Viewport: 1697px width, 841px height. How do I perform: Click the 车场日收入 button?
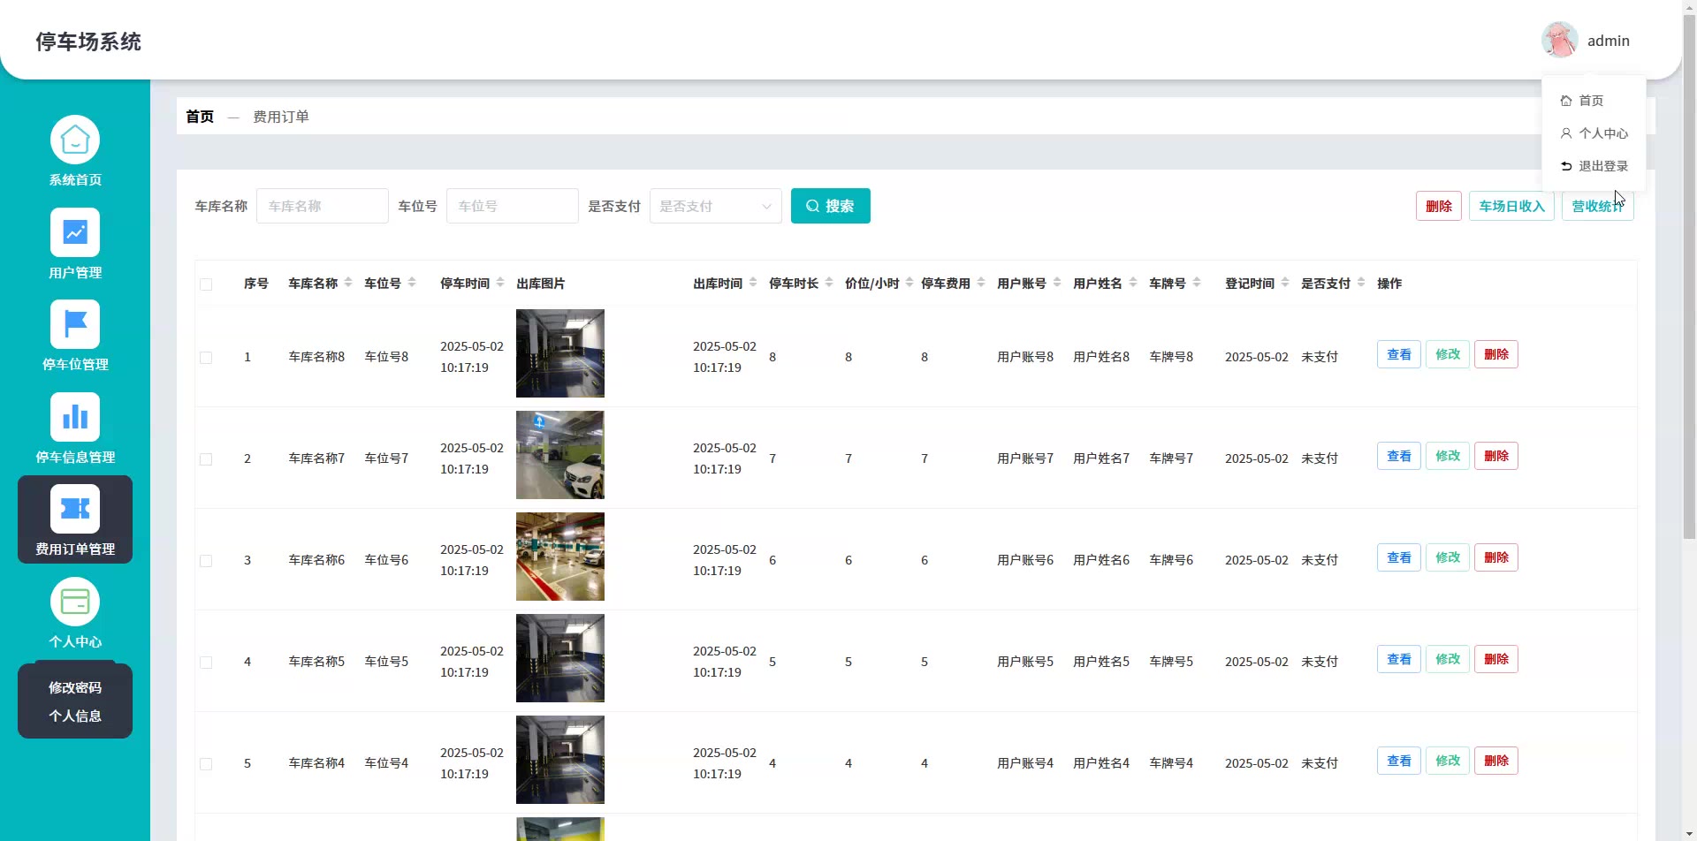click(1511, 206)
